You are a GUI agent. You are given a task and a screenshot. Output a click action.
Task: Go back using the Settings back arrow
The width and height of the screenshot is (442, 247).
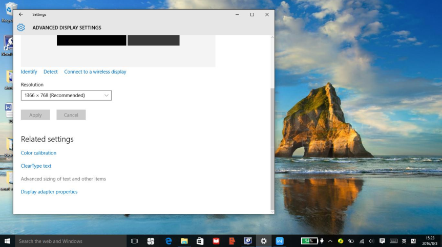click(21, 14)
